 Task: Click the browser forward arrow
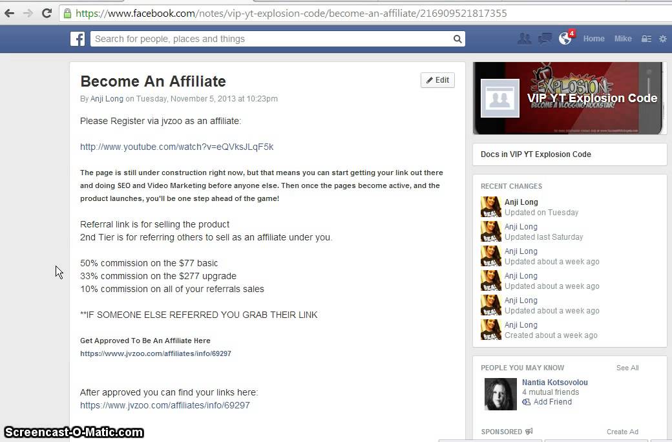point(28,14)
